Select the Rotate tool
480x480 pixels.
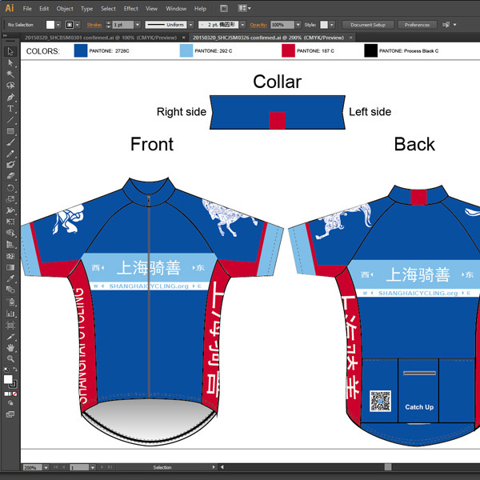click(10, 188)
